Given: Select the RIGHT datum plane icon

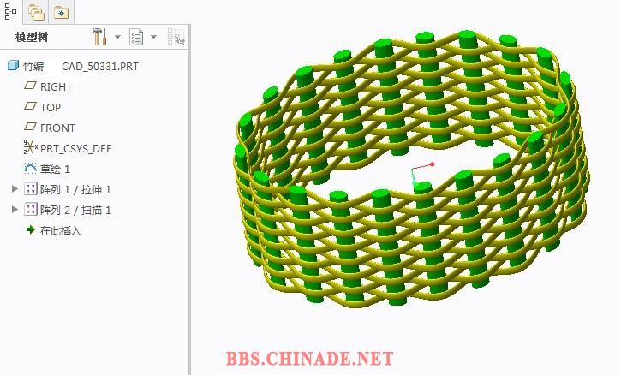Looking at the screenshot, I should click(x=30, y=86).
